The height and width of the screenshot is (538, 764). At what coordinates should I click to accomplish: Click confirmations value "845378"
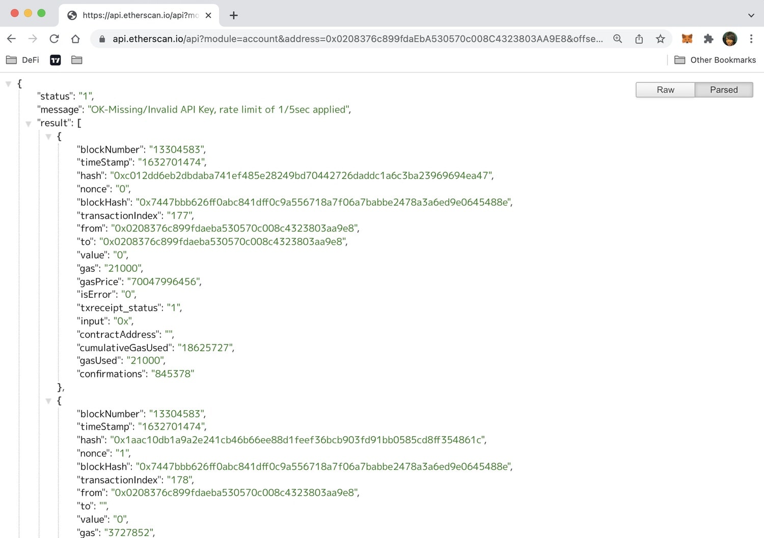(x=173, y=374)
